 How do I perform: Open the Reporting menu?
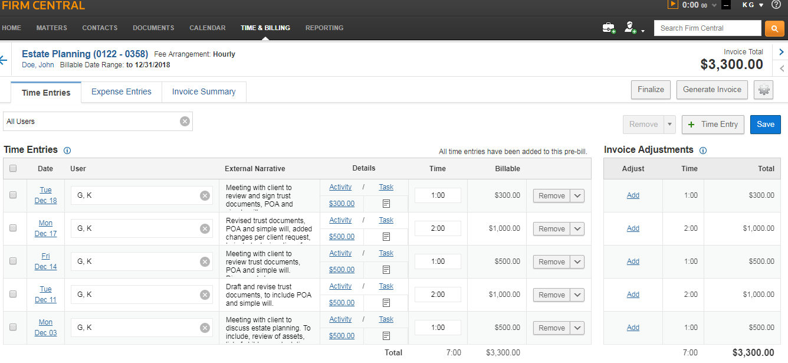tap(324, 28)
